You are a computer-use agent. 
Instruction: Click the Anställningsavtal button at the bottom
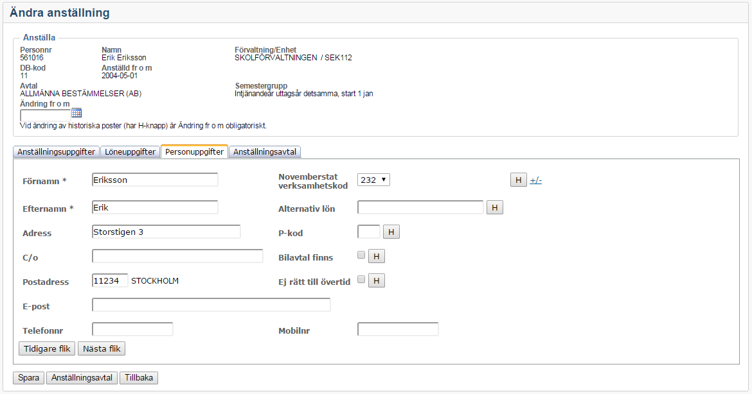click(x=82, y=378)
